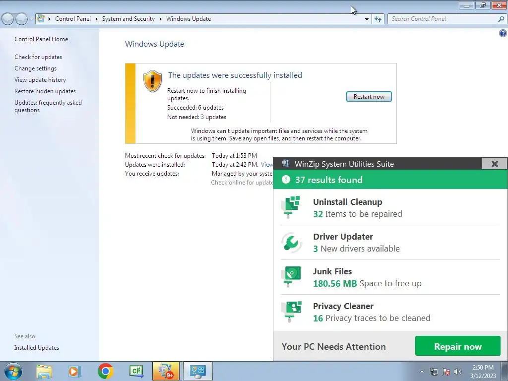Open Updates: frequently asked questions

[48, 106]
